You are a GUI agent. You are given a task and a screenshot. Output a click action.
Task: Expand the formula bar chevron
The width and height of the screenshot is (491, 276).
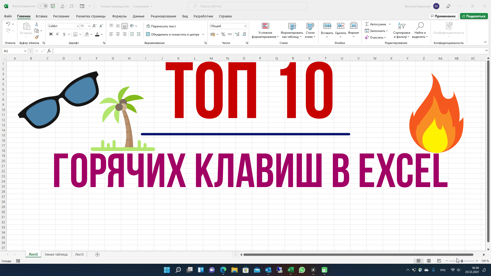pyautogui.click(x=486, y=51)
